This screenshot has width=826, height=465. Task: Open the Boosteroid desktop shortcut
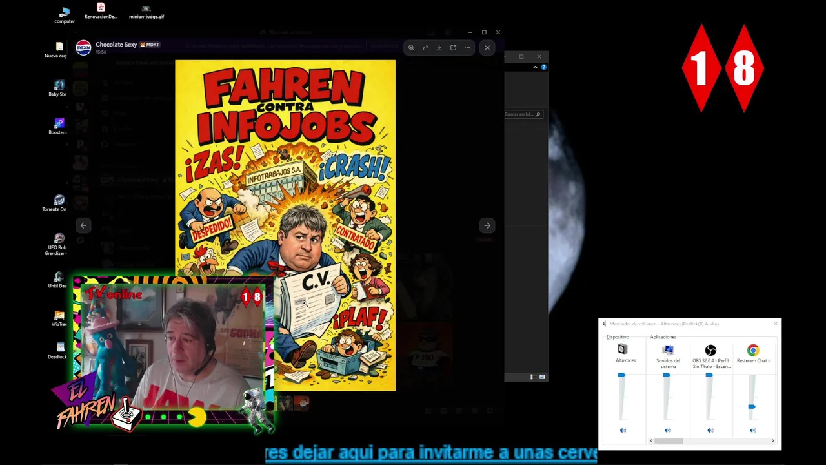tap(59, 127)
